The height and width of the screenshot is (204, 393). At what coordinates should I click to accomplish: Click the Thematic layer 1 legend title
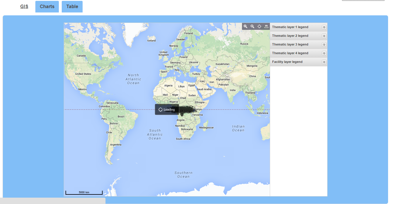click(290, 27)
